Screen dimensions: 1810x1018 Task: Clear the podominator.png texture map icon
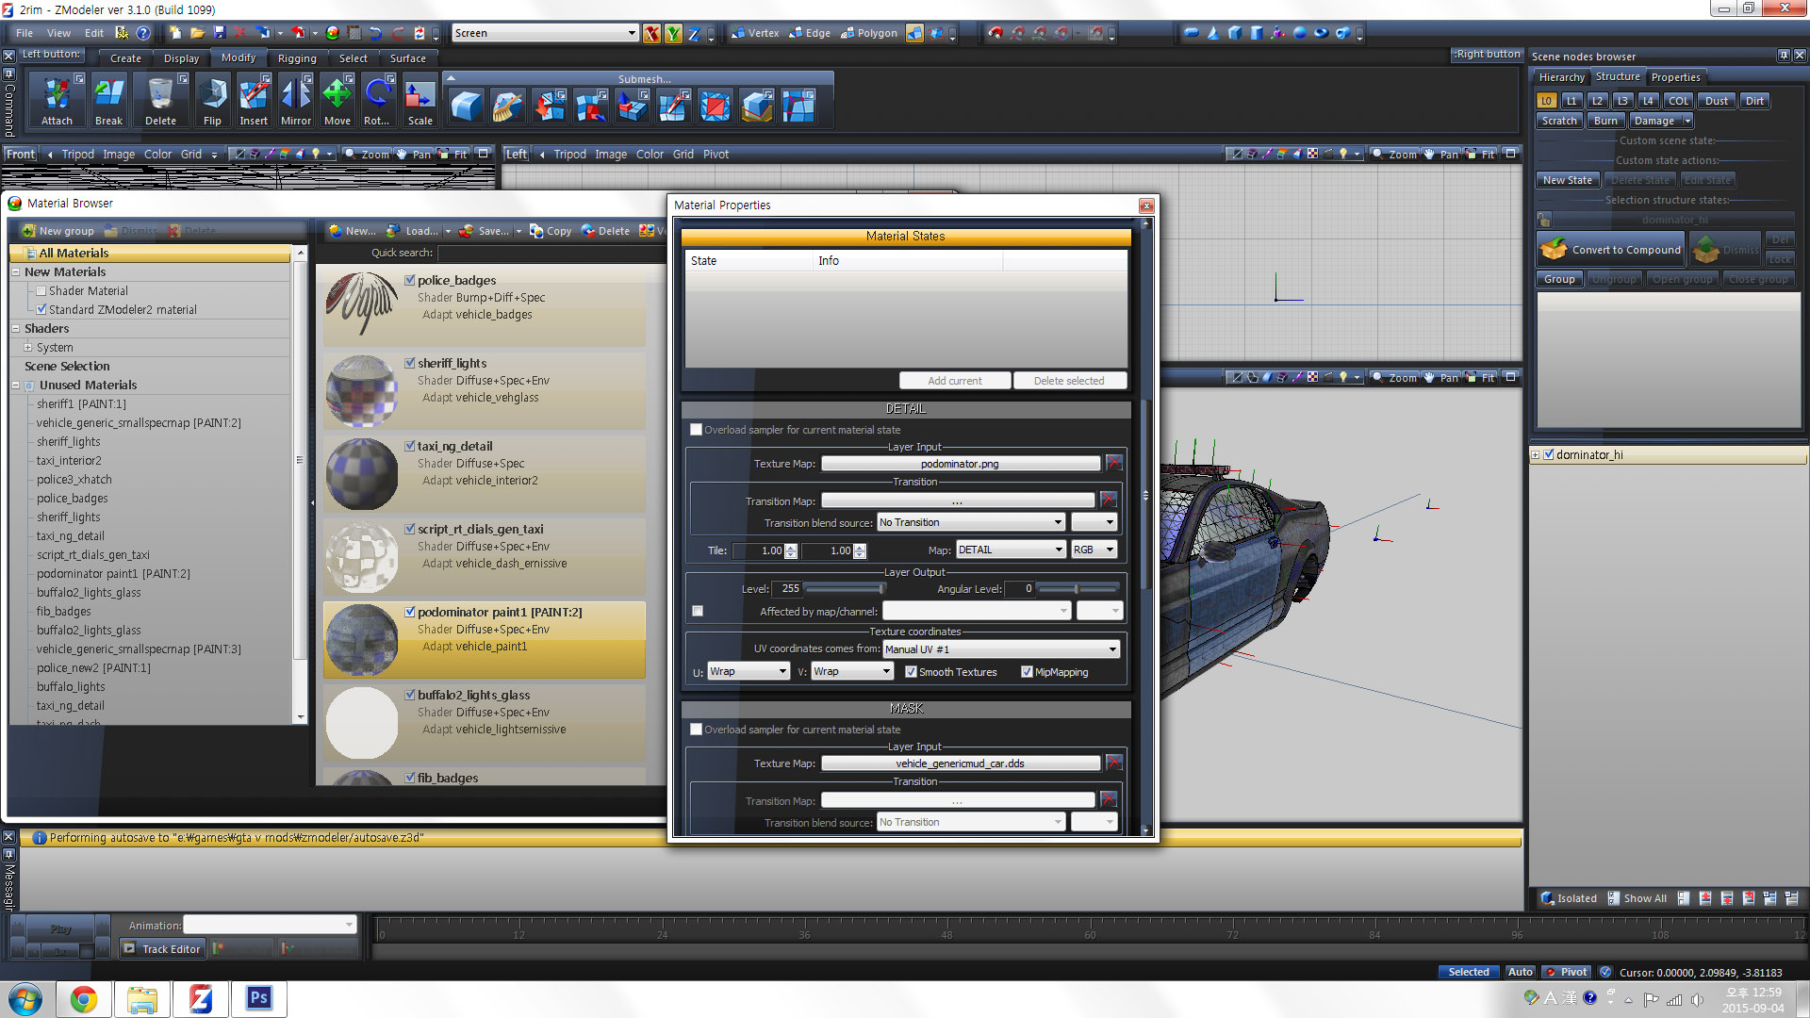click(1114, 463)
